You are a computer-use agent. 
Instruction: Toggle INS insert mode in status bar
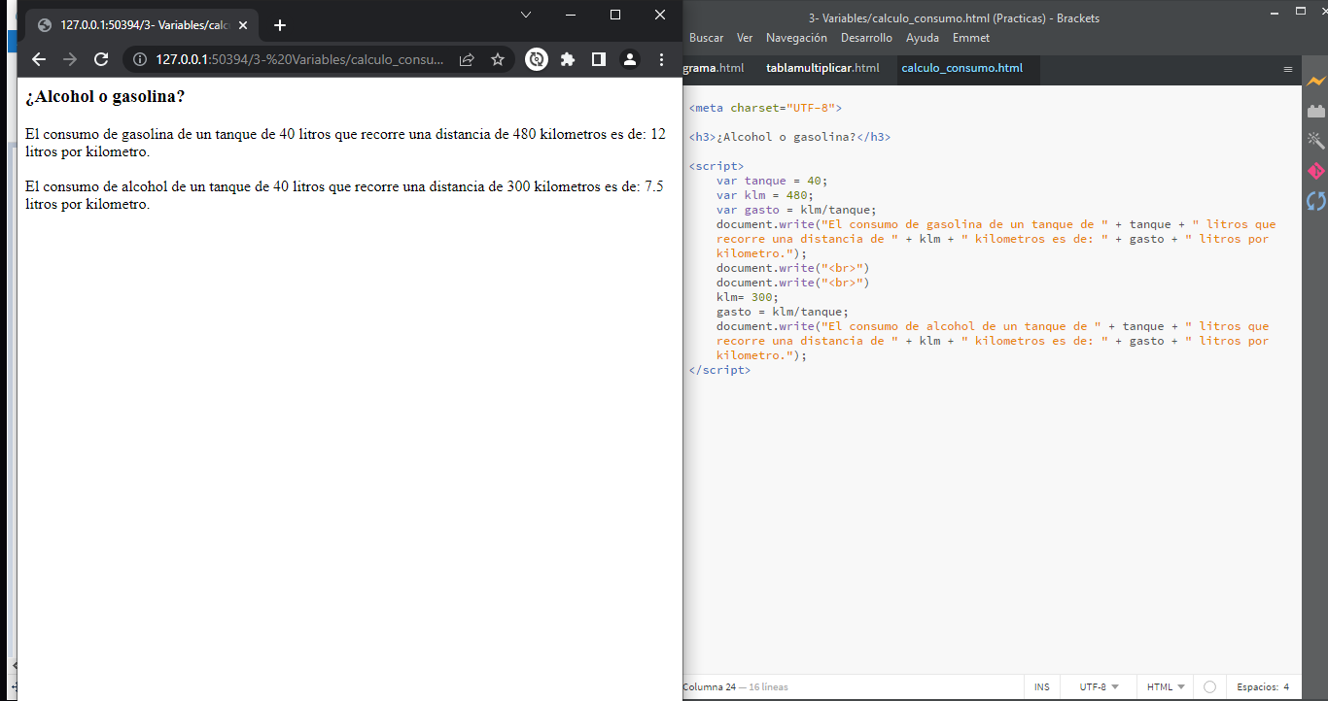click(1042, 687)
